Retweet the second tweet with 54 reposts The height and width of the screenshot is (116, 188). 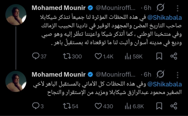click(x=67, y=106)
